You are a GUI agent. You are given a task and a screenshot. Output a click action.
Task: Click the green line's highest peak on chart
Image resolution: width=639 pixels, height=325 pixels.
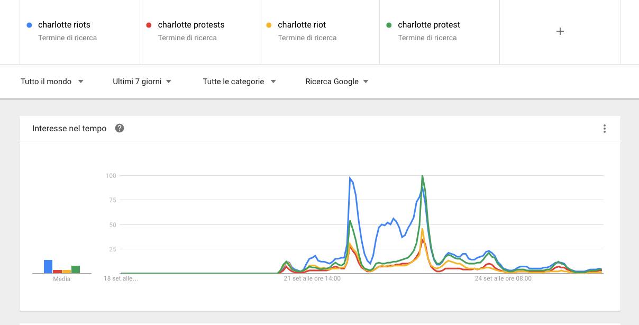tap(422, 176)
